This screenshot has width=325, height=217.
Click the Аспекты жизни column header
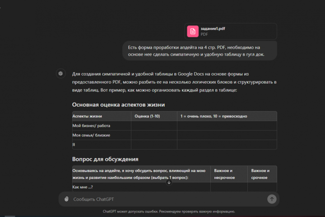102,116
